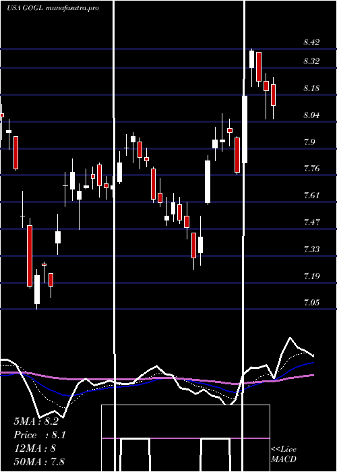Click the 7.47 price axis label
337x472 pixels.
(x=311, y=223)
